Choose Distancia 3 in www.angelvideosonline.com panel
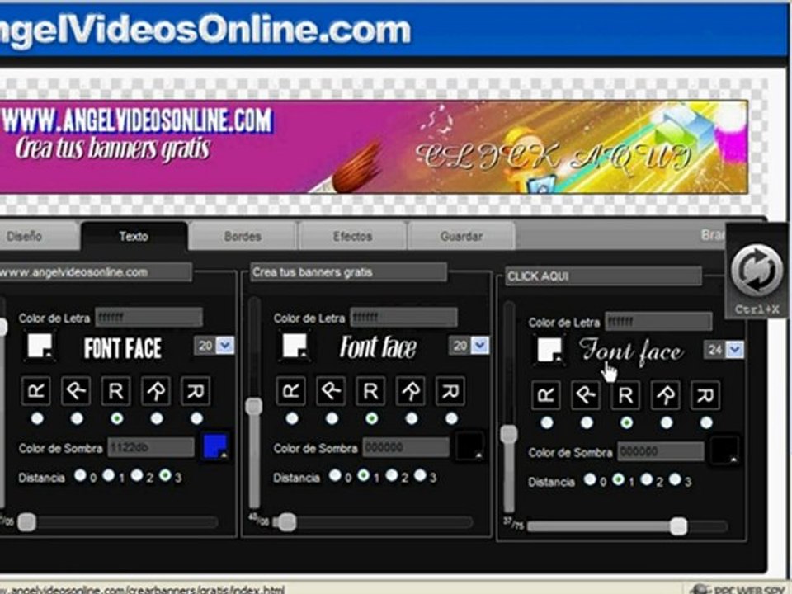 pyautogui.click(x=165, y=475)
